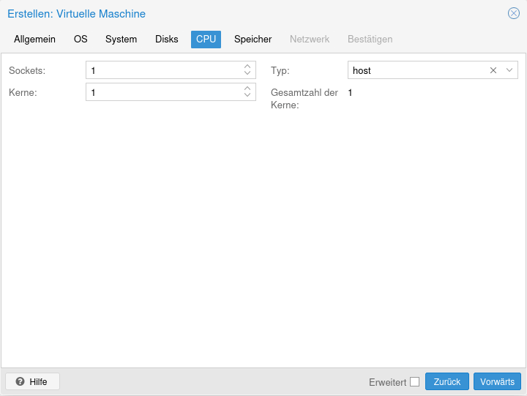This screenshot has height=396, width=527.
Task: Focus the Kerne number field
Action: point(163,92)
